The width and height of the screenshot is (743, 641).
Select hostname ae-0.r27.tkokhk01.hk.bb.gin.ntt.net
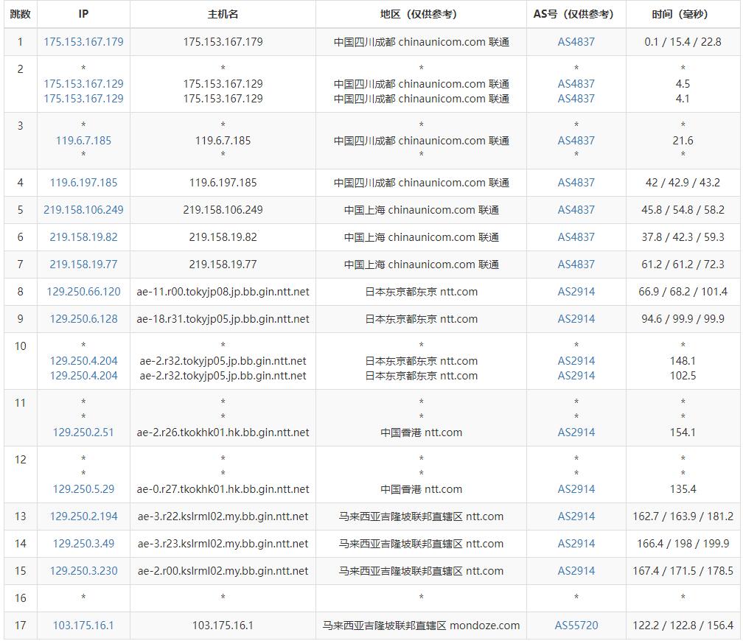tap(223, 489)
